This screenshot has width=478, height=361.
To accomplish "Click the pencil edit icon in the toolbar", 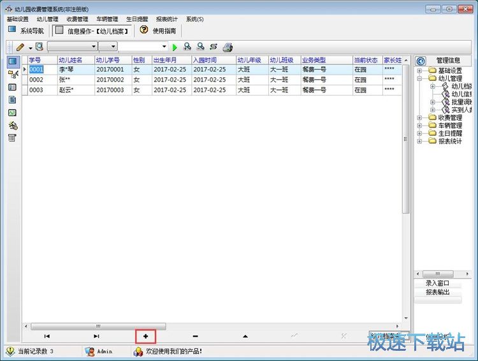I will (20, 47).
